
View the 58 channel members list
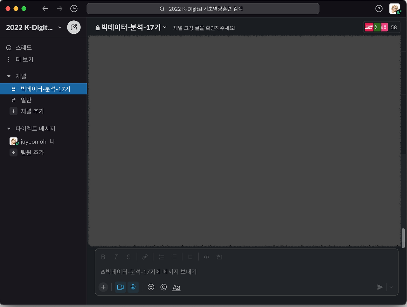click(x=394, y=27)
